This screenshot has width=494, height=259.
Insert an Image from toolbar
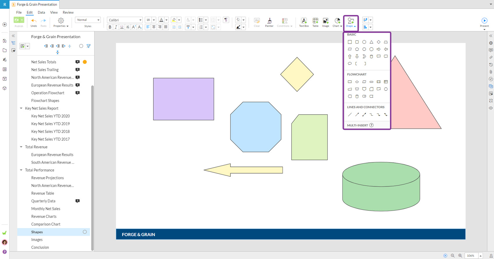pyautogui.click(x=325, y=22)
